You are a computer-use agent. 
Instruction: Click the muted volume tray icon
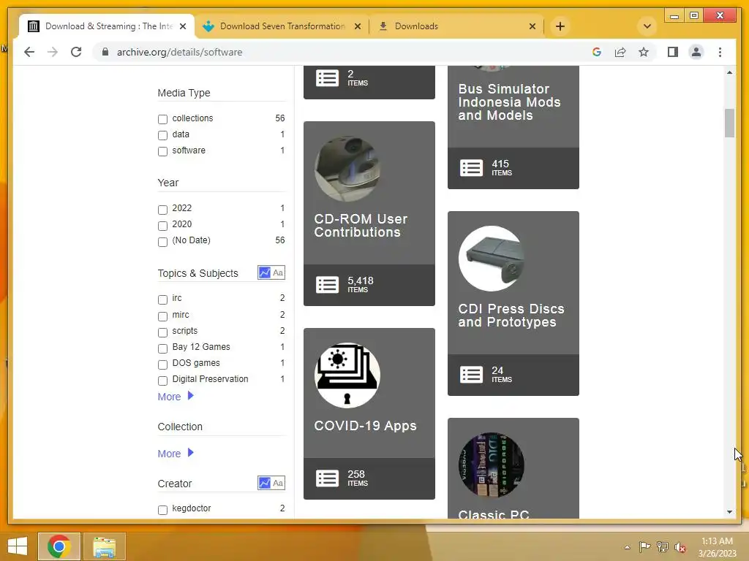(x=680, y=546)
